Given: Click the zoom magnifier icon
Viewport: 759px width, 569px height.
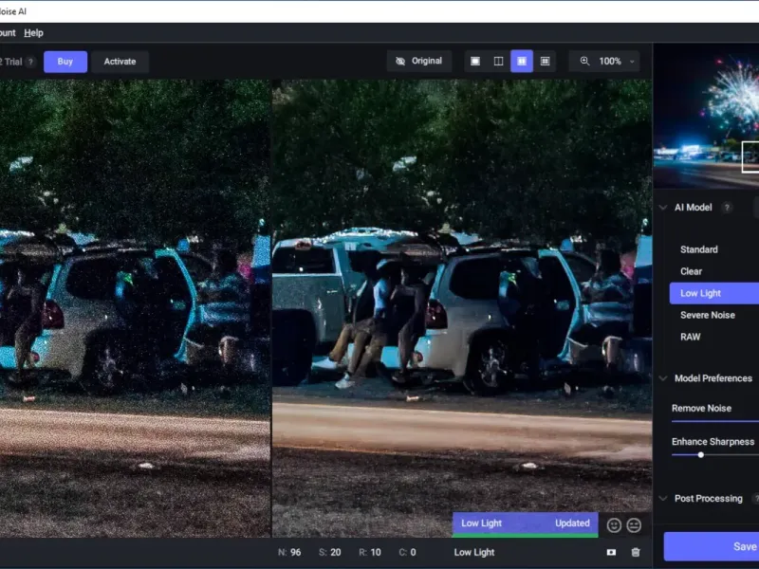Looking at the screenshot, I should pos(584,61).
